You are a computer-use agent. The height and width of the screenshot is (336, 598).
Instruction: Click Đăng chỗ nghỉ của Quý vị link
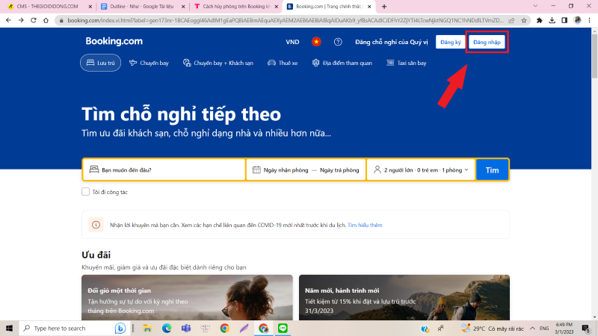(x=391, y=42)
